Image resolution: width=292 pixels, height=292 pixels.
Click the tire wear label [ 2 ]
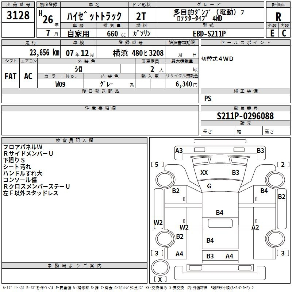pyautogui.click(x=283, y=165)
